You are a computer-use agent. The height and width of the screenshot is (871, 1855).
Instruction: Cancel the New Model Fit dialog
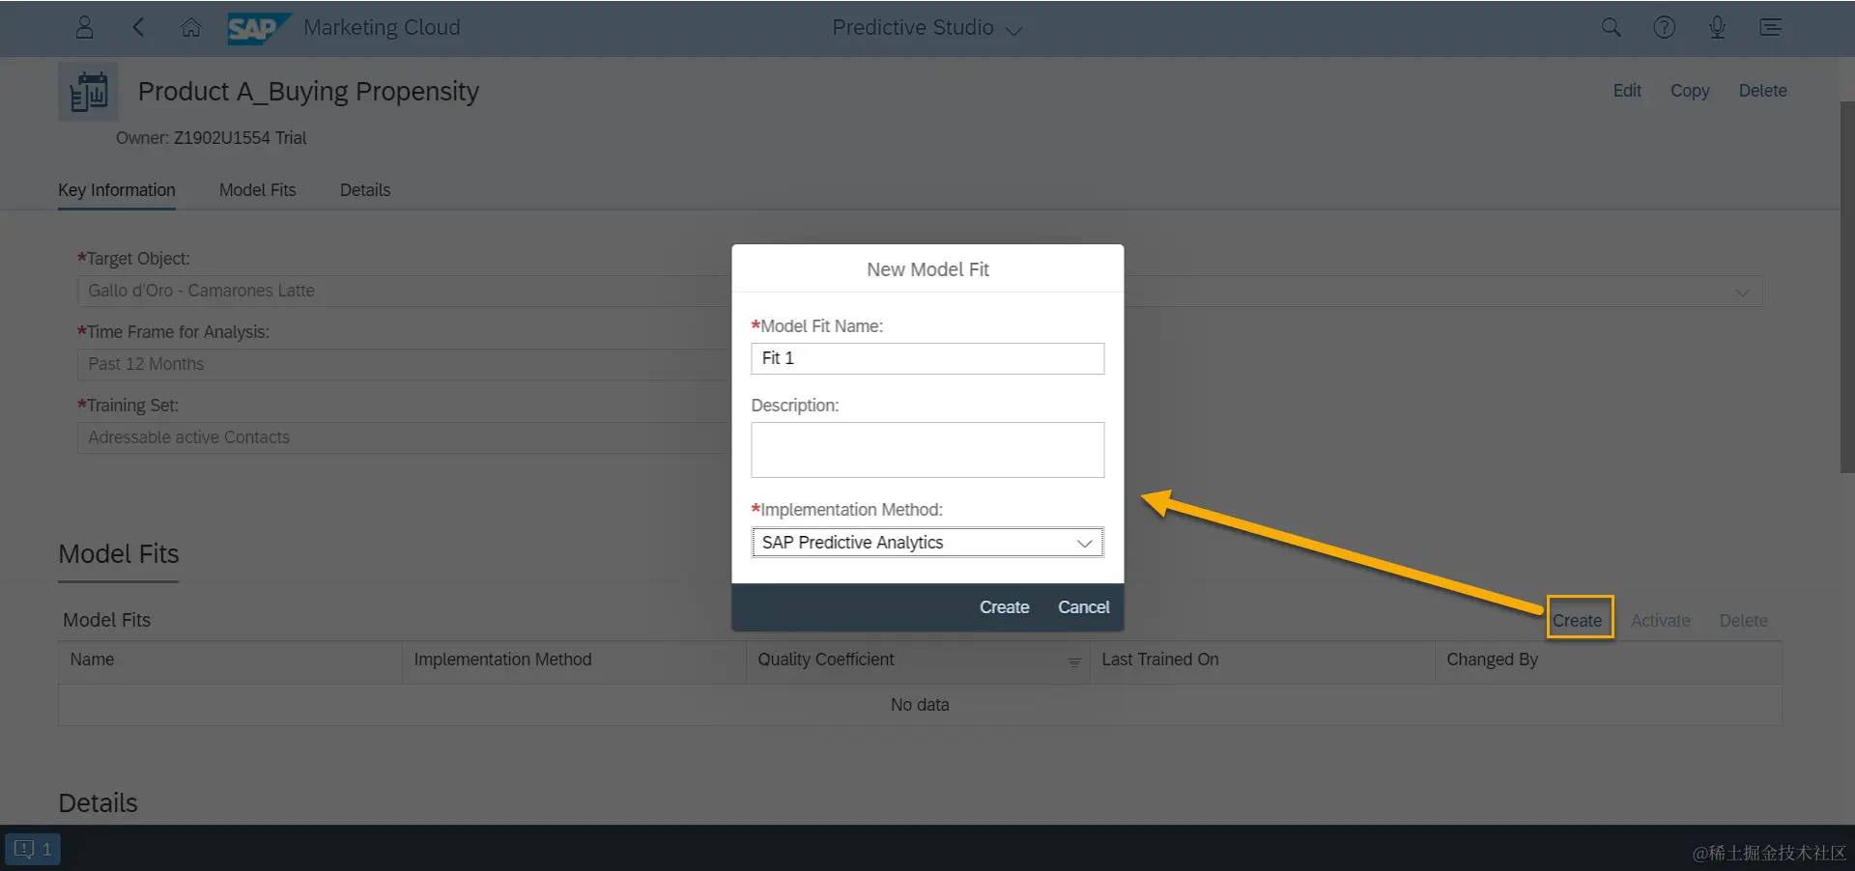point(1083,607)
